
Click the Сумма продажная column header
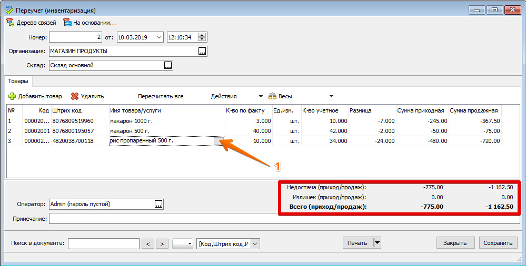point(475,110)
